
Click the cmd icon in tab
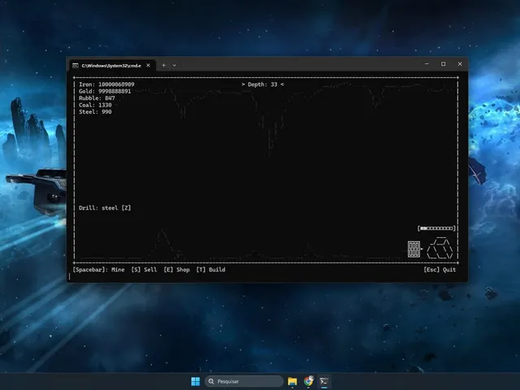(x=76, y=66)
